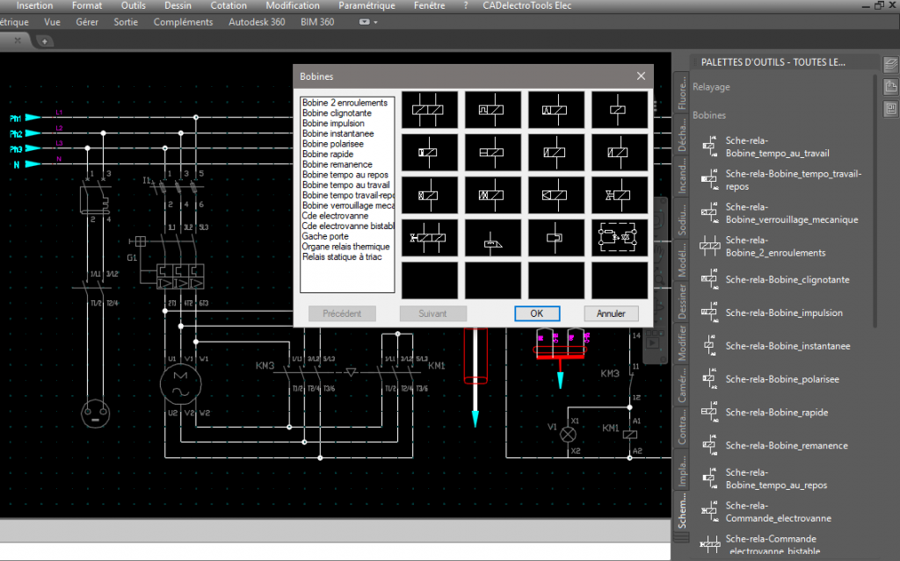Screen dimensions: 900x561
Task: Open the Paramétrique menu
Action: pos(367,5)
